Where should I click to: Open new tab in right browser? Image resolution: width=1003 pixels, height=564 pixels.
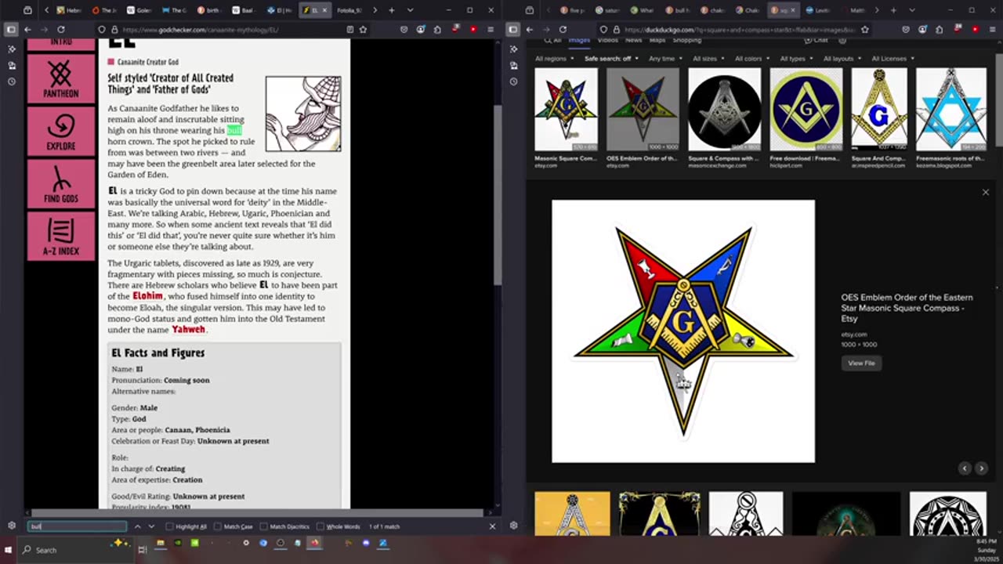pyautogui.click(x=894, y=10)
